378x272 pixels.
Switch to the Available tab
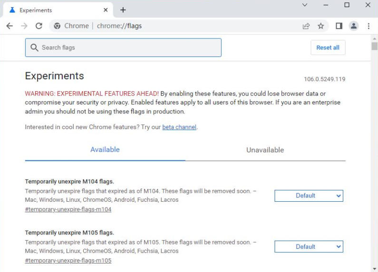(x=105, y=150)
